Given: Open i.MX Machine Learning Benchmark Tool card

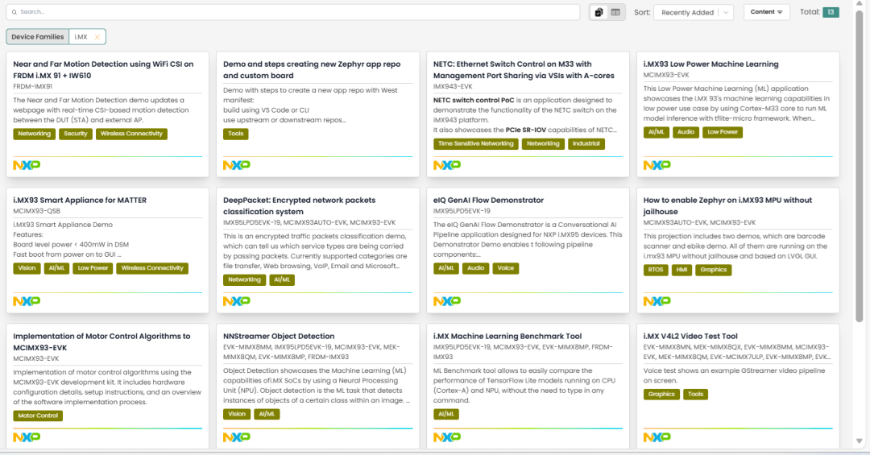Looking at the screenshot, I should pyautogui.click(x=507, y=336).
